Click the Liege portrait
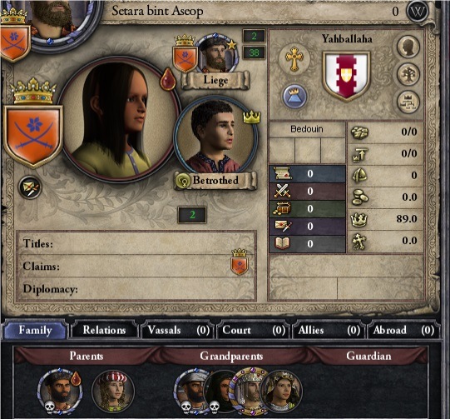Image resolution: width=450 pixels, height=419 pixels. click(216, 55)
